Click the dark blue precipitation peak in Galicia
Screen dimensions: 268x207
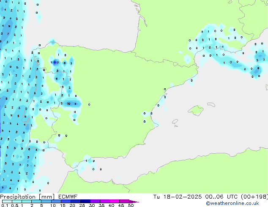55,63
